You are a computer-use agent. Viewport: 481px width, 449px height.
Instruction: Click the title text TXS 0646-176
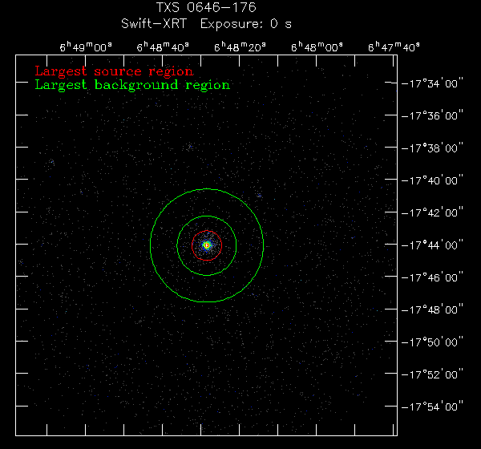tap(206, 8)
